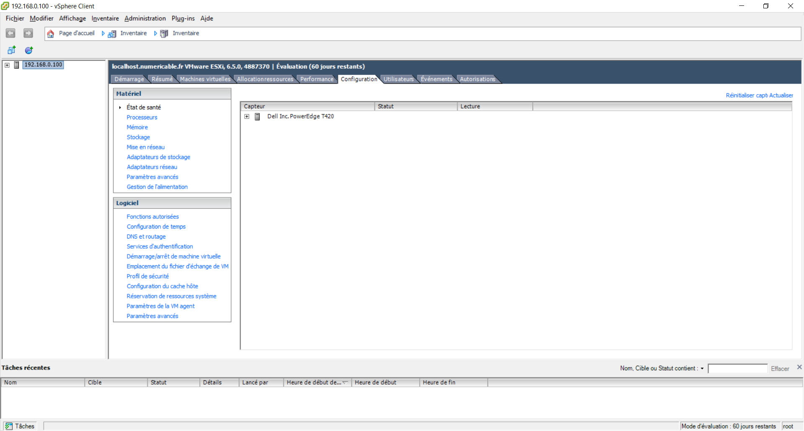The image size is (804, 431).
Task: Click the Effacer filter button
Action: click(x=780, y=369)
